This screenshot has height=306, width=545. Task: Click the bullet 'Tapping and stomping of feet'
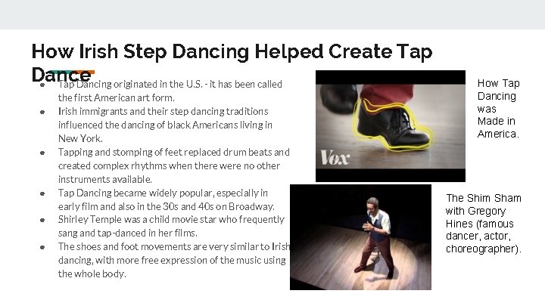tap(174, 165)
